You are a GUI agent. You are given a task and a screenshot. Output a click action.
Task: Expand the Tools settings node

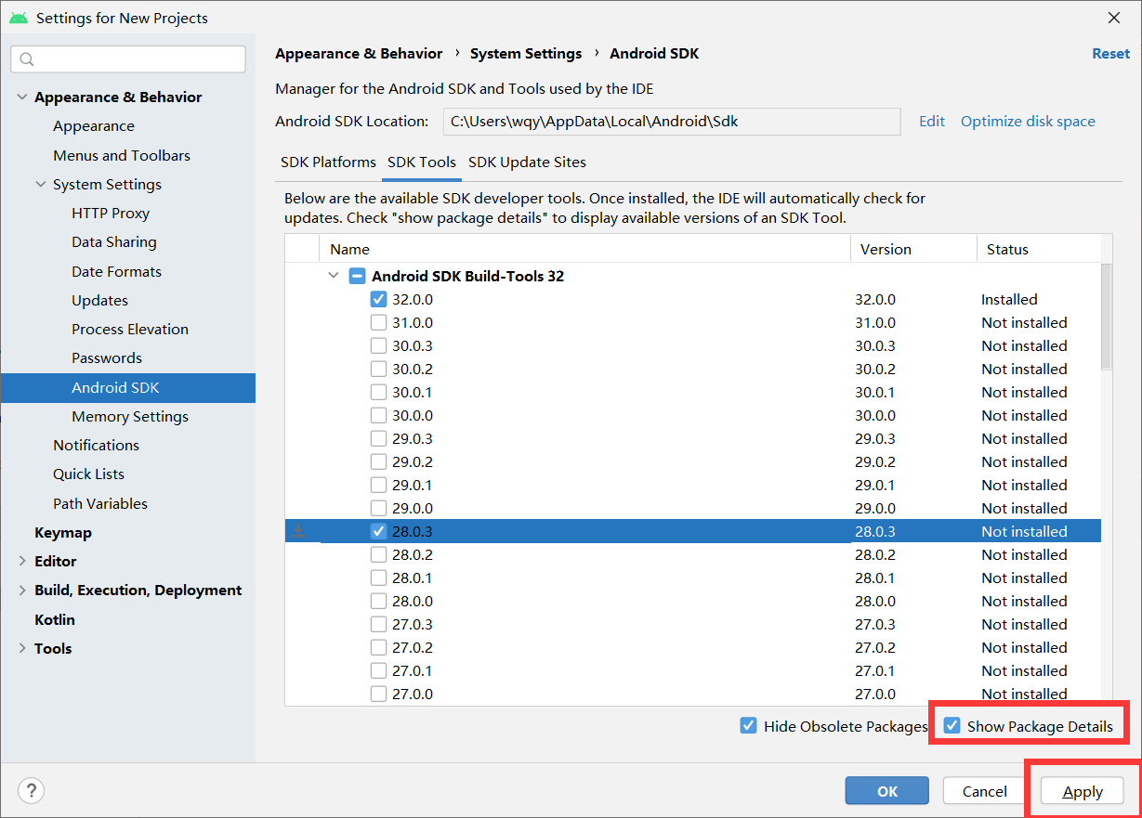coord(22,648)
